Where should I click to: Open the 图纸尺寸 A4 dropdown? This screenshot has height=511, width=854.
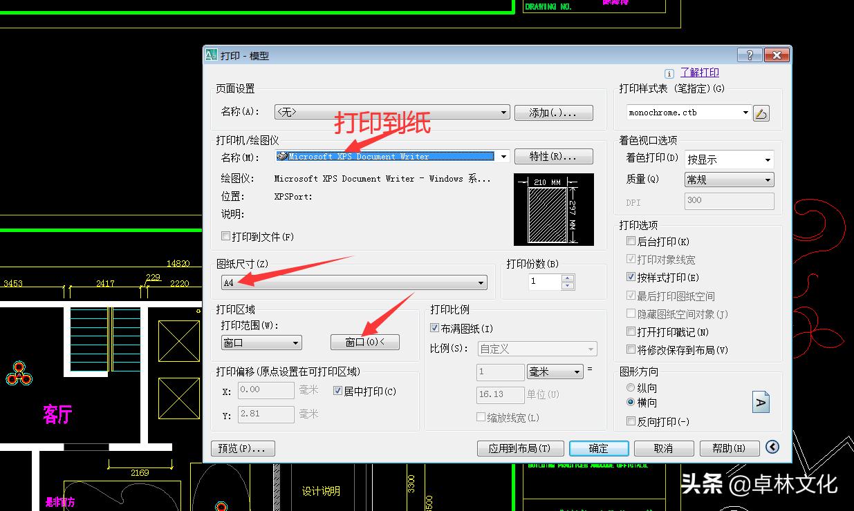(481, 282)
